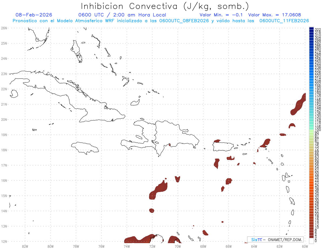Pick the pale green swatch between 100 and 90
The width and height of the screenshot is (324, 250).
[x=311, y=131]
